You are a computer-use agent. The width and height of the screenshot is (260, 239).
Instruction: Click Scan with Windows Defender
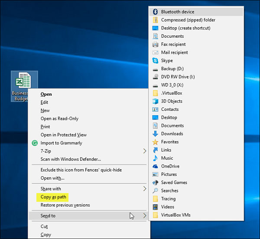point(71,159)
